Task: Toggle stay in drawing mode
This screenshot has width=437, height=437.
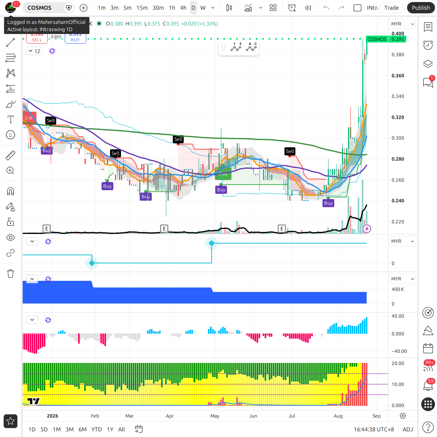Action: pyautogui.click(x=10, y=207)
